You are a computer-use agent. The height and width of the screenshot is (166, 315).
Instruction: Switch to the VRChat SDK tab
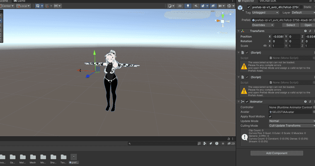click(268, 1)
